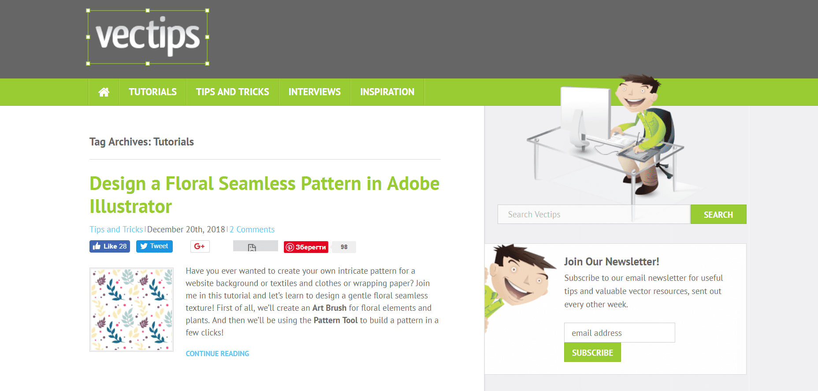Click the vectips logo
Image resolution: width=818 pixels, height=391 pixels.
pos(148,37)
